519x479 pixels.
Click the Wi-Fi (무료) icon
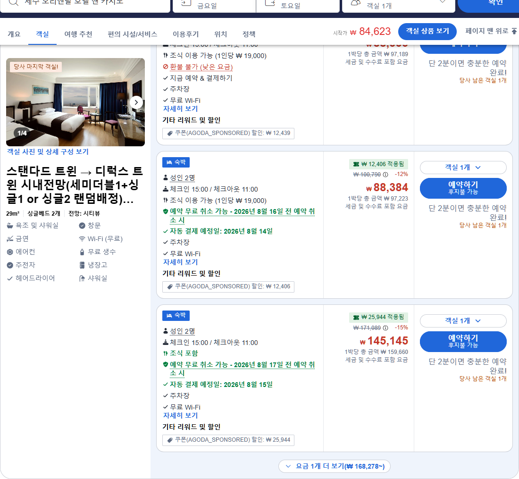82,239
